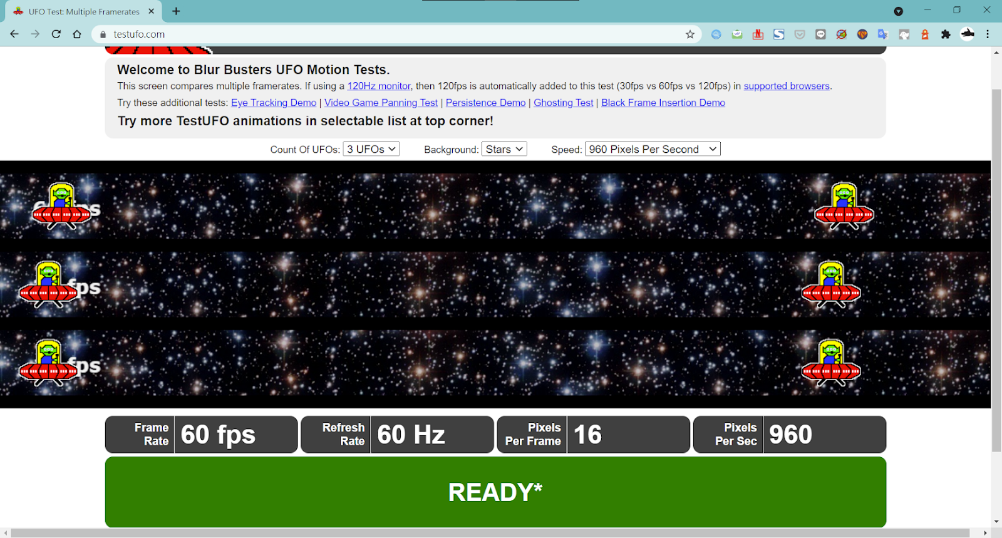Screen dimensions: 1002x538
Task: Open the red N download extension
Action: [x=758, y=34]
